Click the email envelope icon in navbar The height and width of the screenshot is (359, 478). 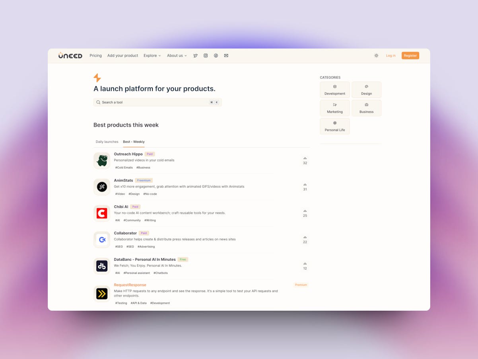click(x=226, y=56)
